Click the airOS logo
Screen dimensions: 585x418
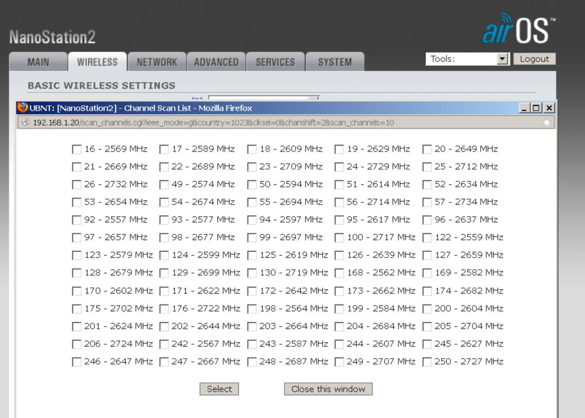click(519, 28)
